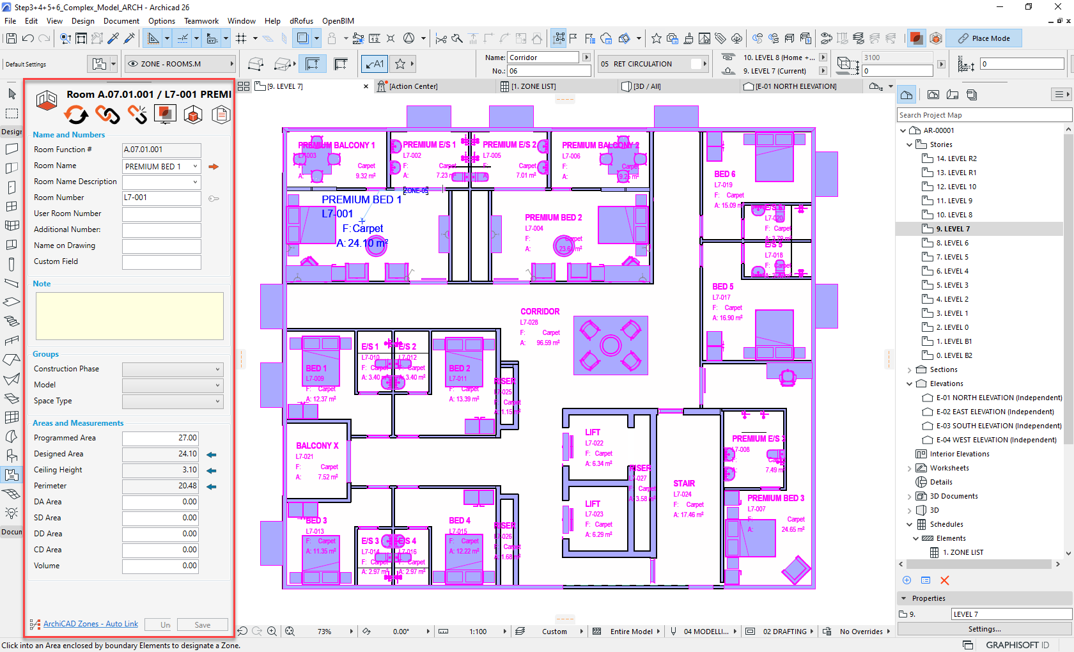Toggle Place Mode off

coord(984,38)
